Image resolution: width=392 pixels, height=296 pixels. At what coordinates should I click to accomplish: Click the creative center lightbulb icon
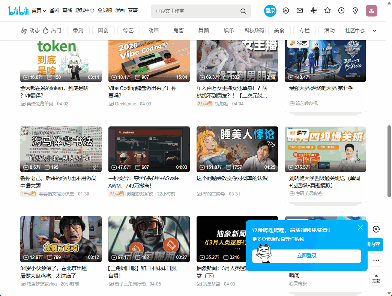pos(355,11)
